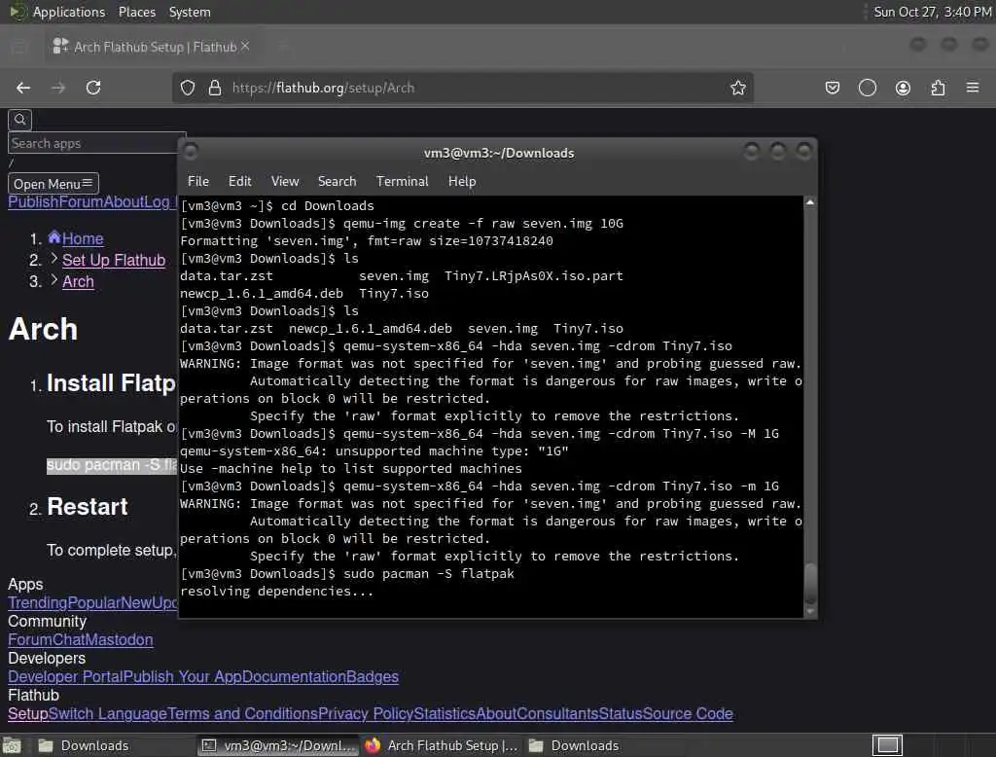Open the Publish link in top navigation
The image size is (996, 757).
tap(33, 201)
